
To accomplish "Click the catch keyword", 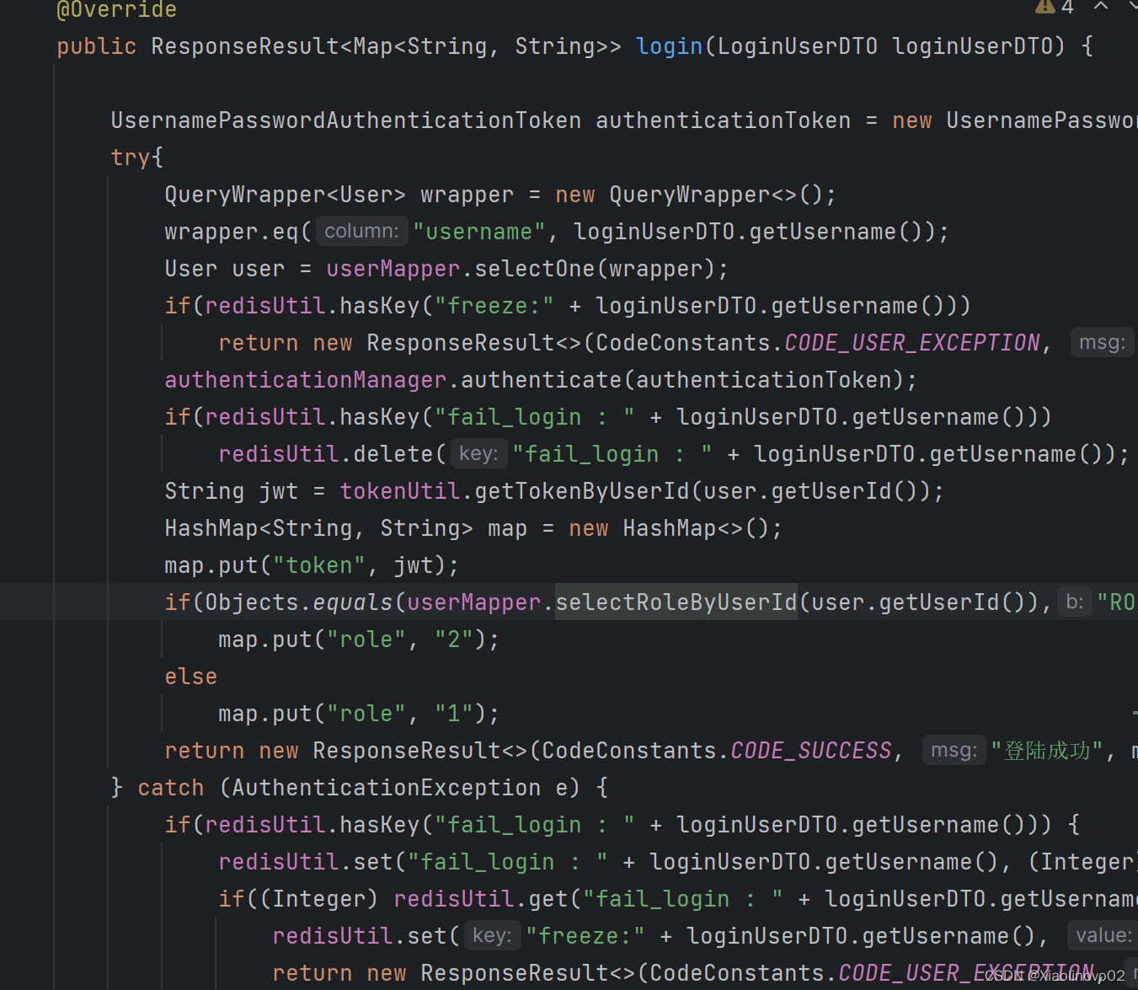I will [171, 788].
